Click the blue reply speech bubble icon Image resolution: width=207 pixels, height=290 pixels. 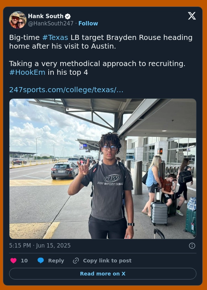click(41, 261)
